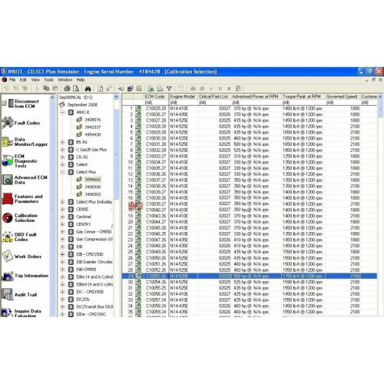Image resolution: width=384 pixels, height=384 pixels.
Task: Select the ISB - CM2150D tree item
Action: point(90,254)
